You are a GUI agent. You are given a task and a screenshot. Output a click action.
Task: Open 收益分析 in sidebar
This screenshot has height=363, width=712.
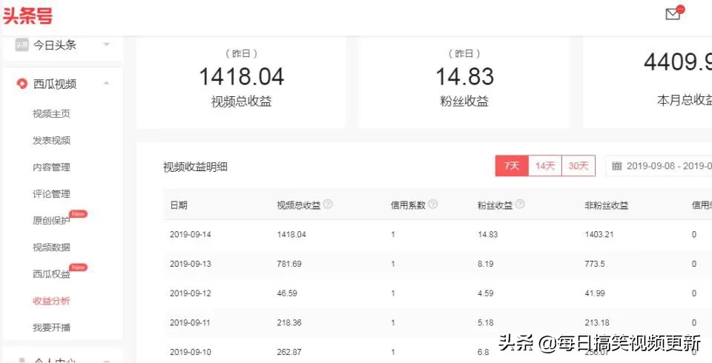[51, 300]
